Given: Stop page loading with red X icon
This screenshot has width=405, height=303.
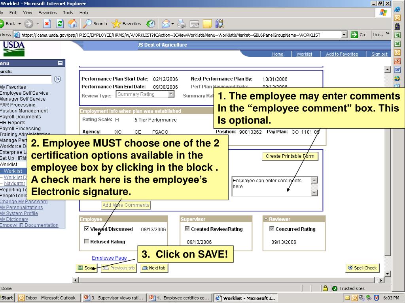Looking at the screenshot, I should 47,24.
